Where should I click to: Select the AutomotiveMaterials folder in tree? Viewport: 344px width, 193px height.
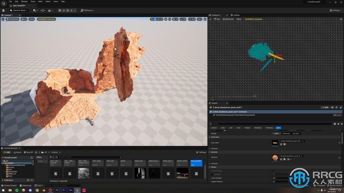tap(17, 165)
